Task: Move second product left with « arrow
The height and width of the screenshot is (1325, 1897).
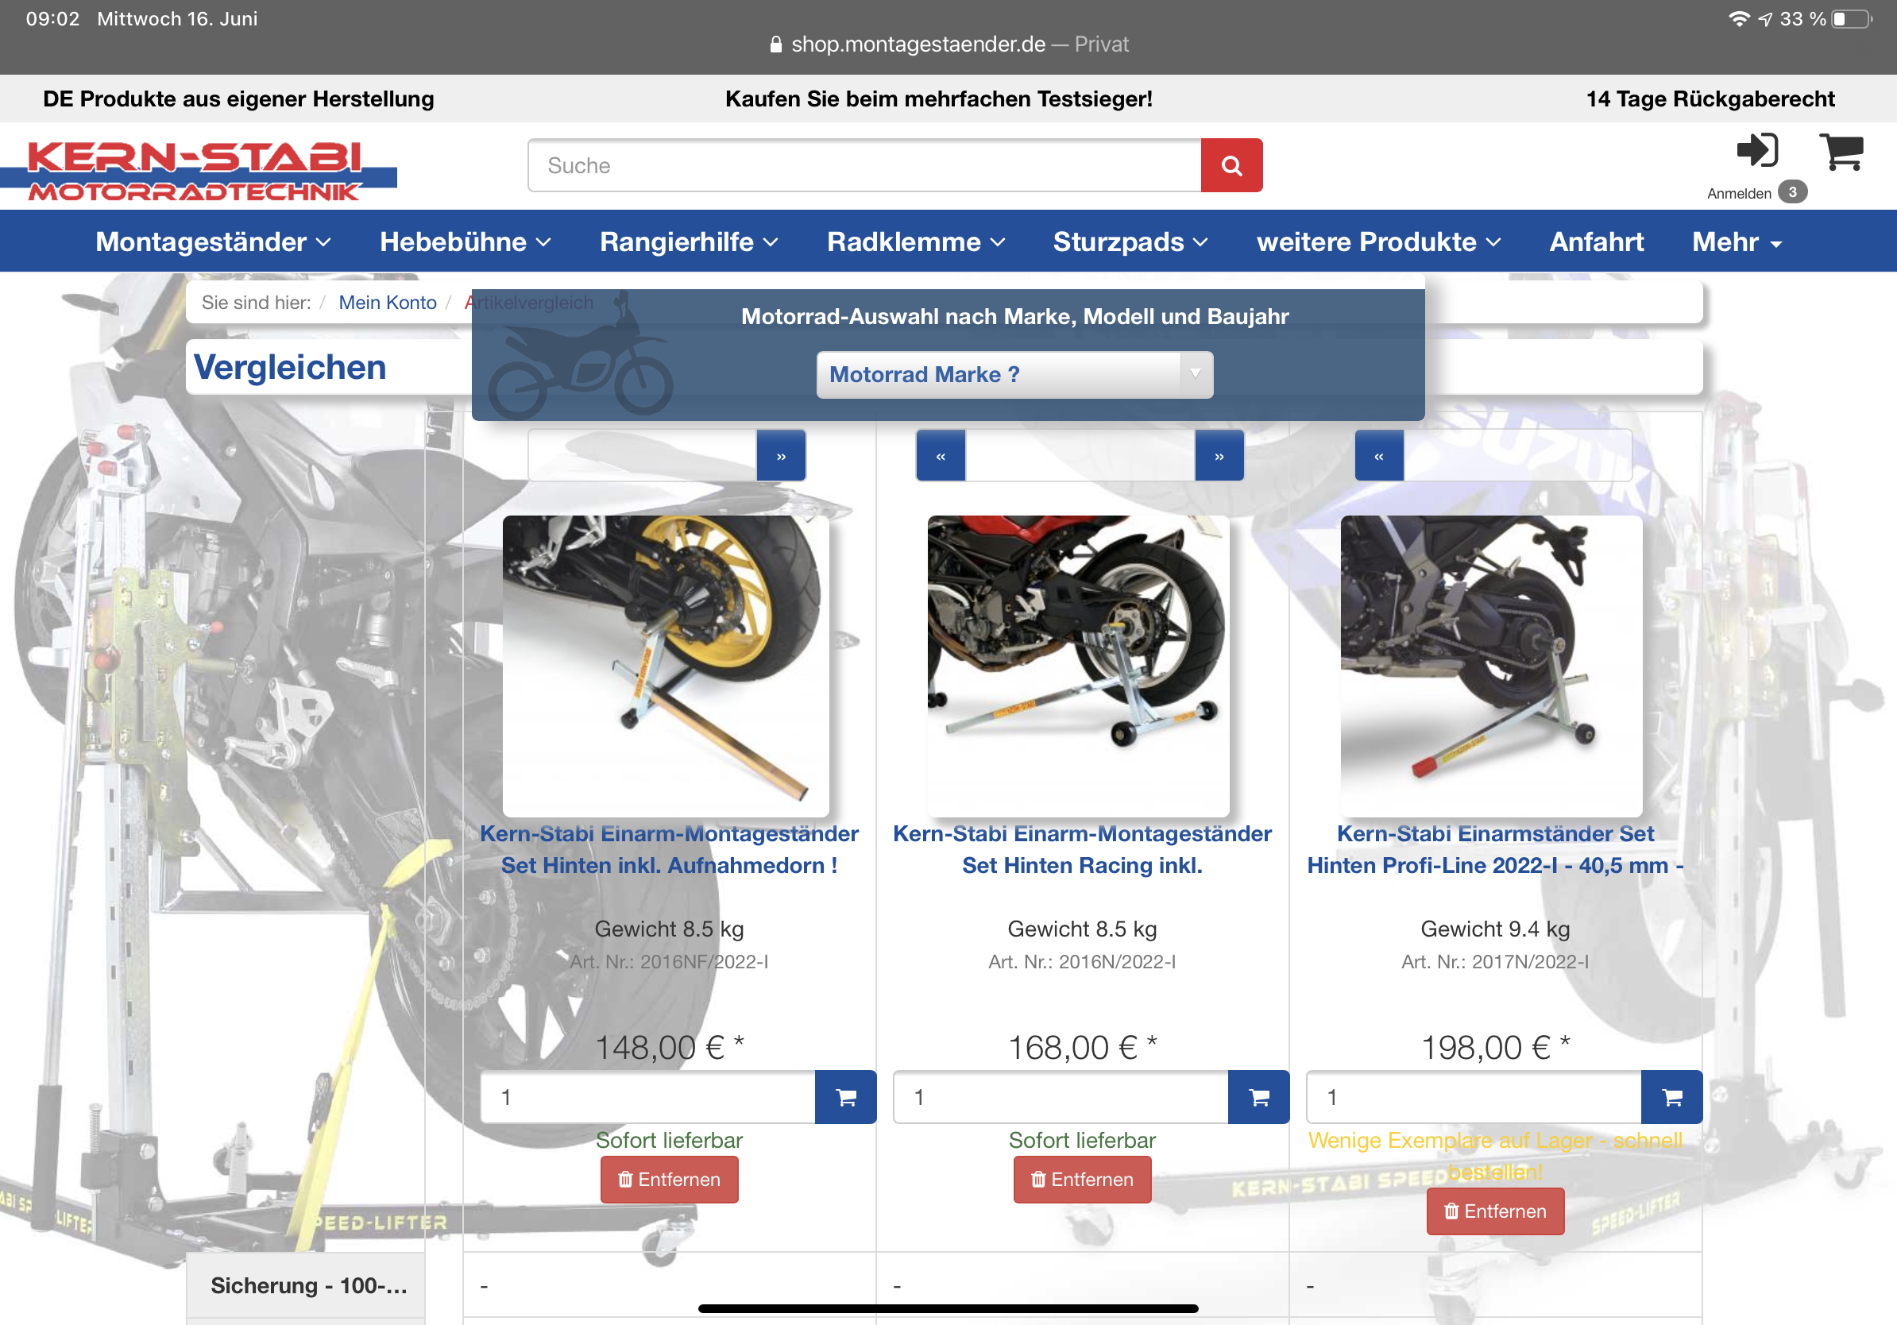Action: [x=941, y=456]
